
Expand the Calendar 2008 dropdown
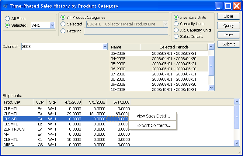[x=105, y=47]
